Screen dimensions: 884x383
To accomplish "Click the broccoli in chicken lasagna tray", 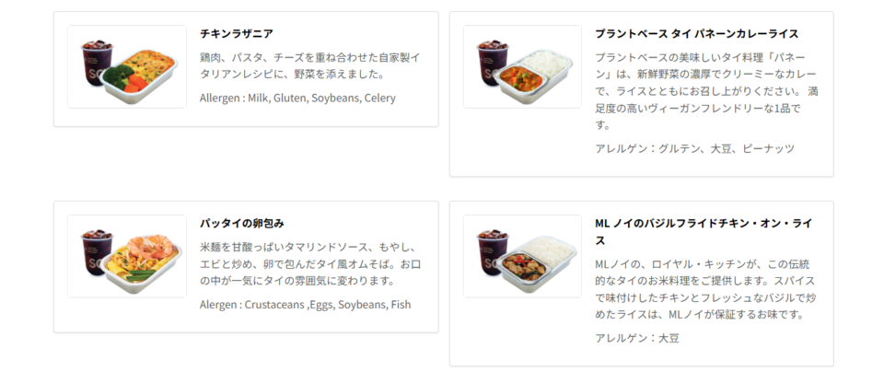I will coord(117,76).
